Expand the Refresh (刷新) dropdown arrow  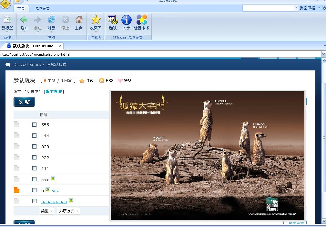pos(51,32)
